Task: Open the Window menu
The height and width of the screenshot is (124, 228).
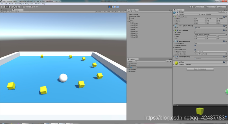Action: [38, 4]
